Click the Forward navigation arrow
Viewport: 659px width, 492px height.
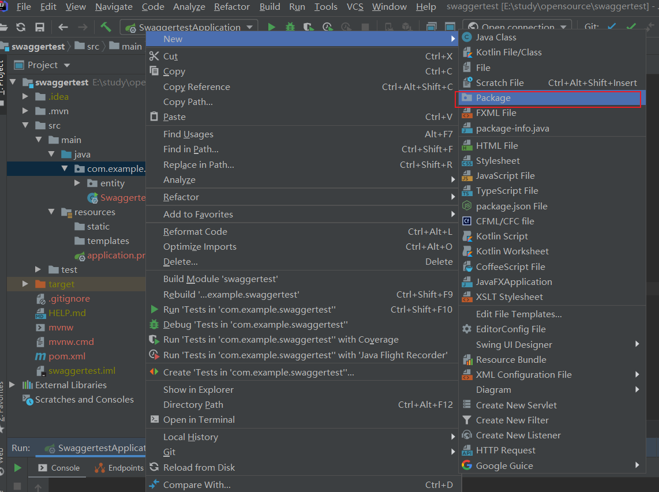point(83,27)
